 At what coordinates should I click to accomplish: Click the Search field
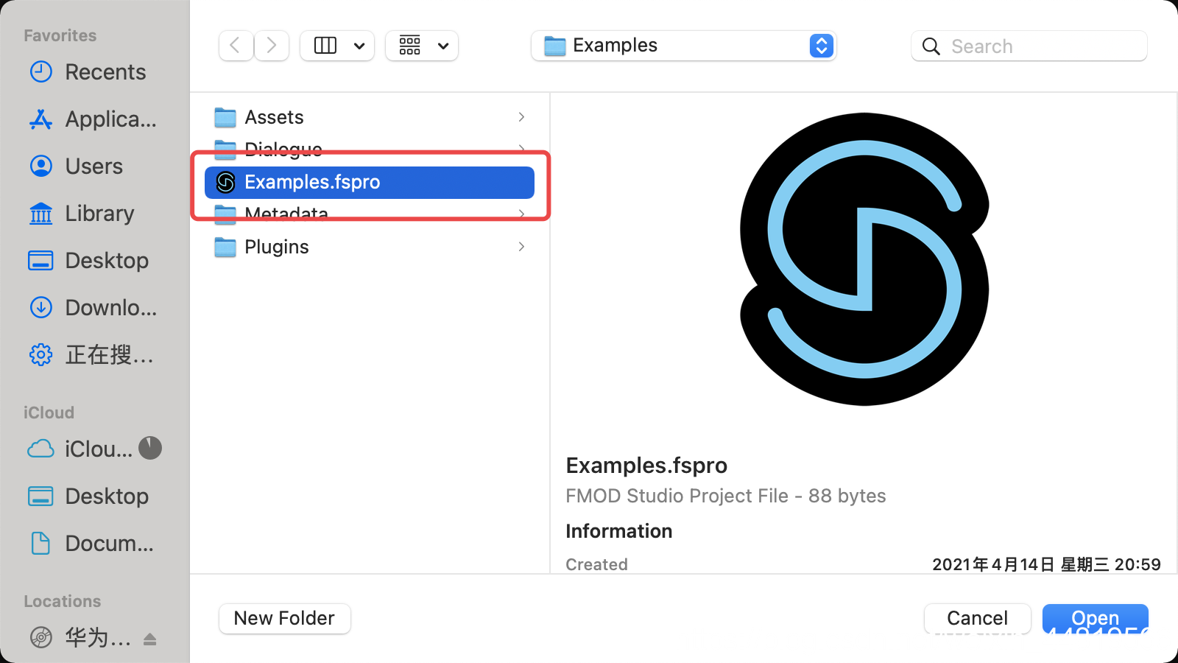pos(1029,46)
